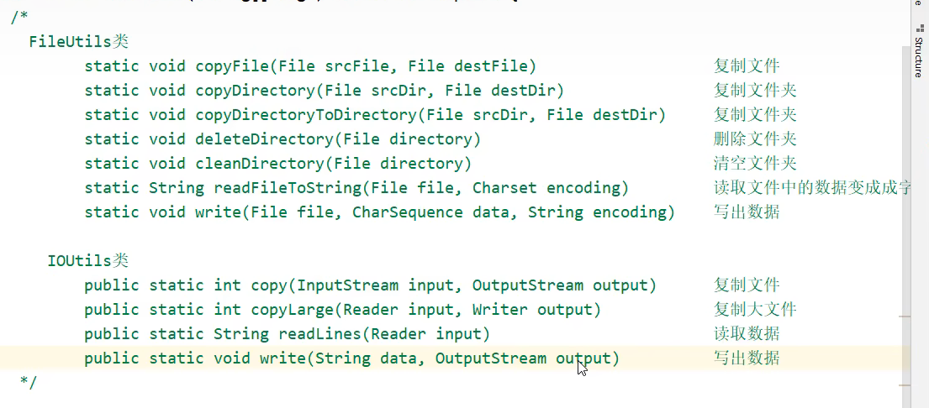Click the 'copyDirectoryToDirectory' method name

point(306,115)
